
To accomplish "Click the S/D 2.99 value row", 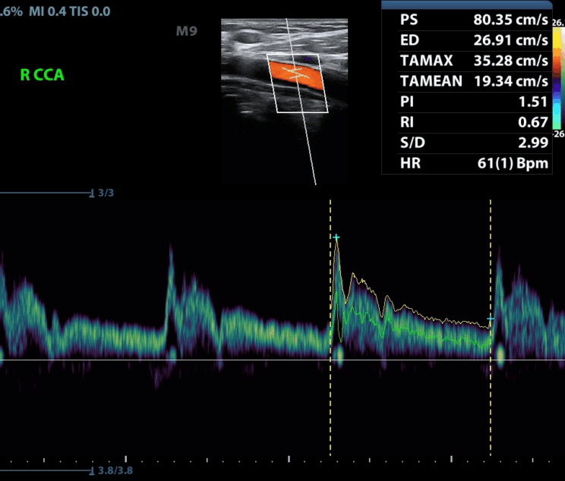I will coord(466,143).
